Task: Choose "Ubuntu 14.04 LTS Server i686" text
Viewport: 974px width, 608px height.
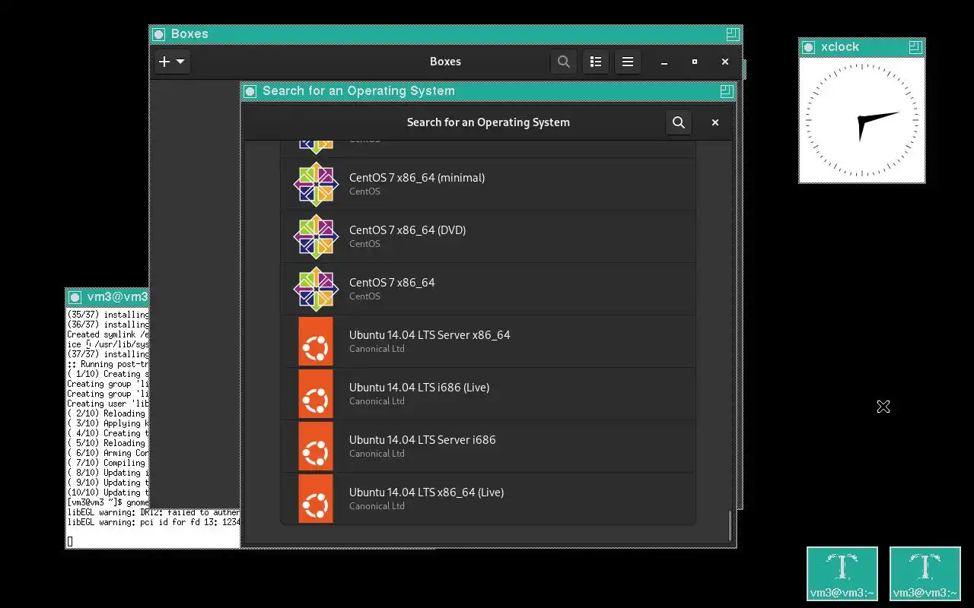Action: pos(422,440)
